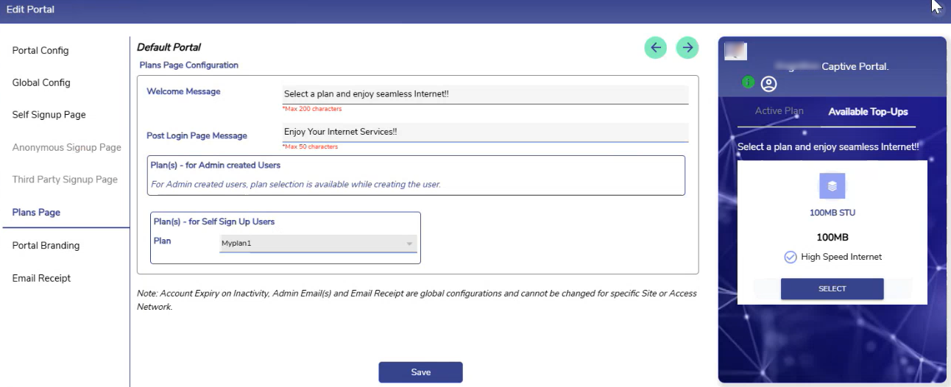The width and height of the screenshot is (951, 387).
Task: Open Email Receipt section
Action: 41,278
